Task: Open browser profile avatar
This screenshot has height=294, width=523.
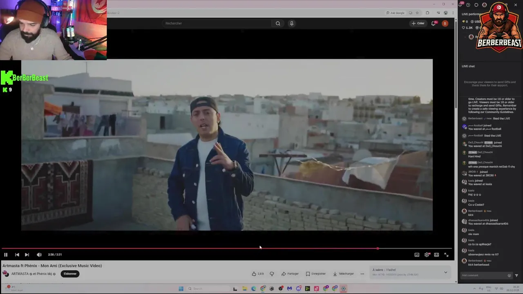Action: point(446,13)
